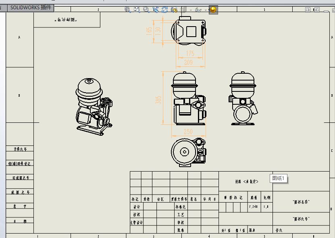335x238 pixels.
Task: Open the SOLIDWORKS 插件 tab
Action: coord(31,8)
